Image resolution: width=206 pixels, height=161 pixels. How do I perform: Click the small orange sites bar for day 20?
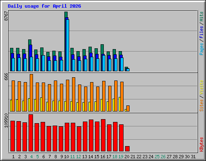128,108
